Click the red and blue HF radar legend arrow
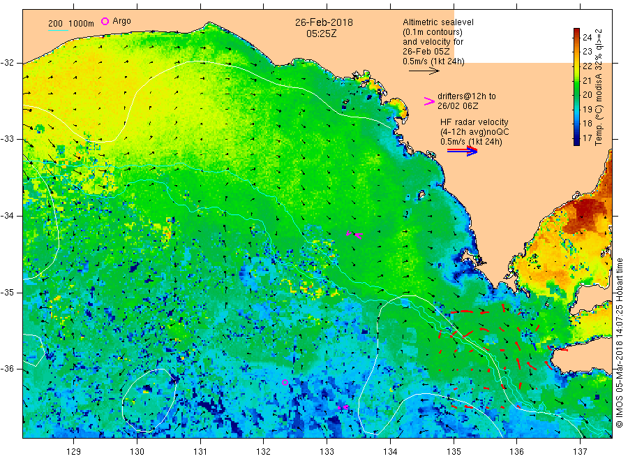The width and height of the screenshot is (628, 461). coord(462,151)
